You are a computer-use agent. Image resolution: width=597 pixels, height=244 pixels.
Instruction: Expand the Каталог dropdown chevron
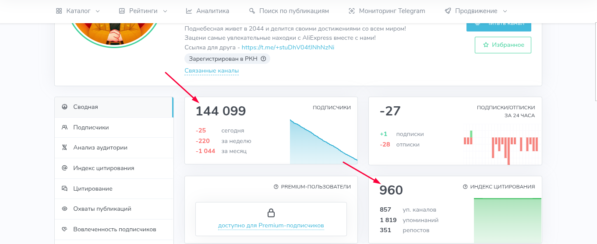97,11
